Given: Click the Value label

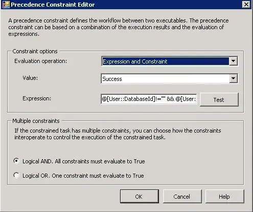Looking at the screenshot, I should (x=30, y=78).
